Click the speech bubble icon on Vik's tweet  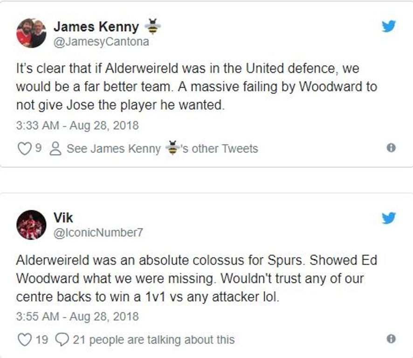coord(62,339)
